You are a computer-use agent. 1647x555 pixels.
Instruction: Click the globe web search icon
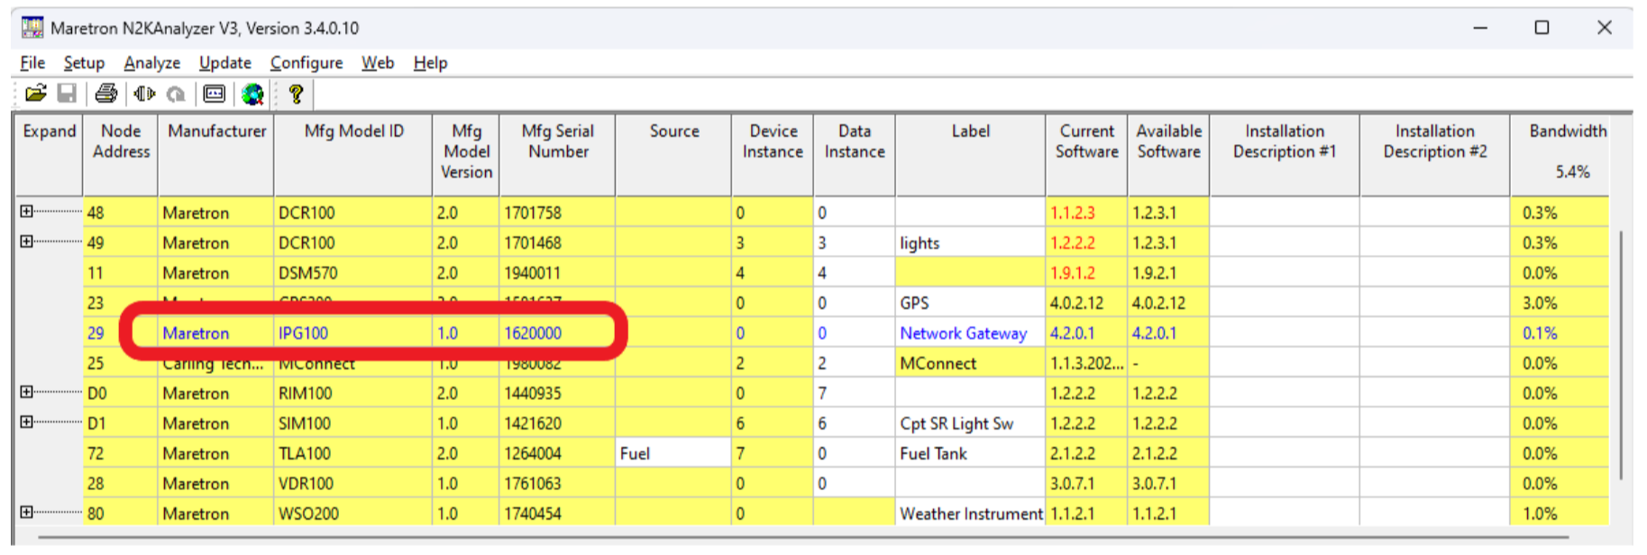click(x=253, y=93)
